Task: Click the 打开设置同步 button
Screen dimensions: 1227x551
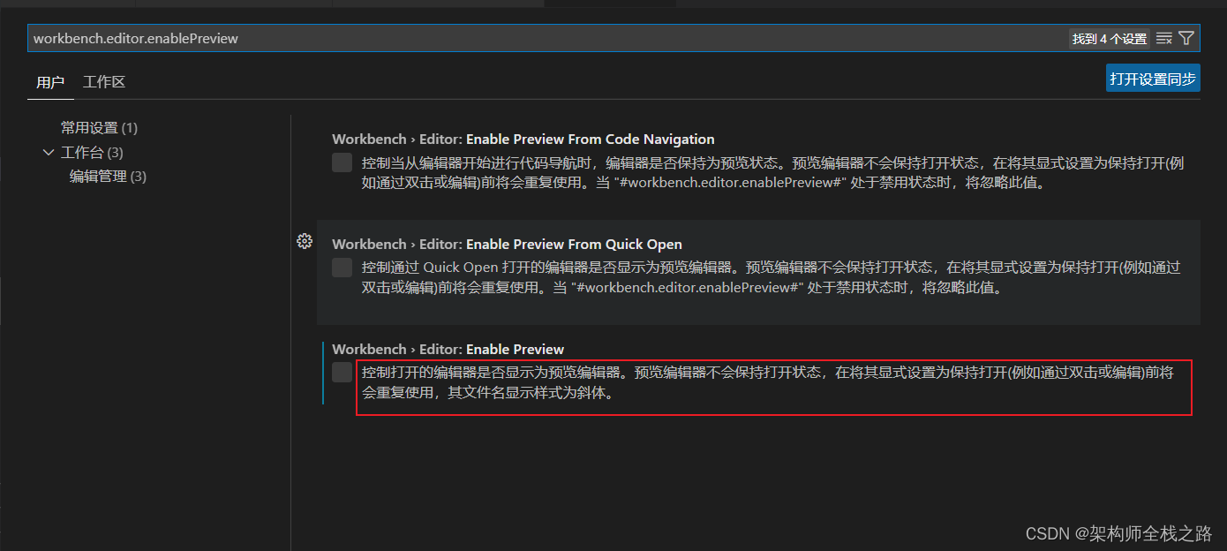Action: pyautogui.click(x=1153, y=78)
